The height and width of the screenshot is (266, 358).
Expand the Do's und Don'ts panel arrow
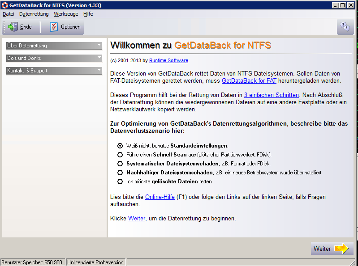[x=99, y=57]
